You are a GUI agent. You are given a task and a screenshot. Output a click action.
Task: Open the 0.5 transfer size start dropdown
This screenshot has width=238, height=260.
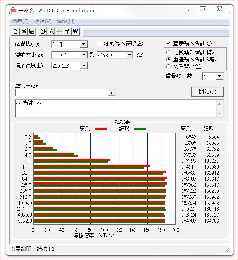pyautogui.click(x=84, y=55)
